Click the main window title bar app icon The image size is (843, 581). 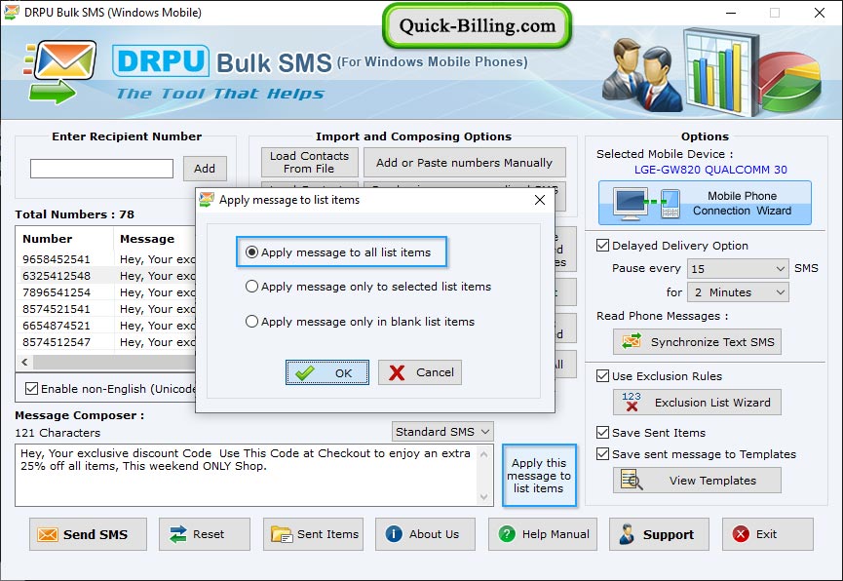(12, 12)
